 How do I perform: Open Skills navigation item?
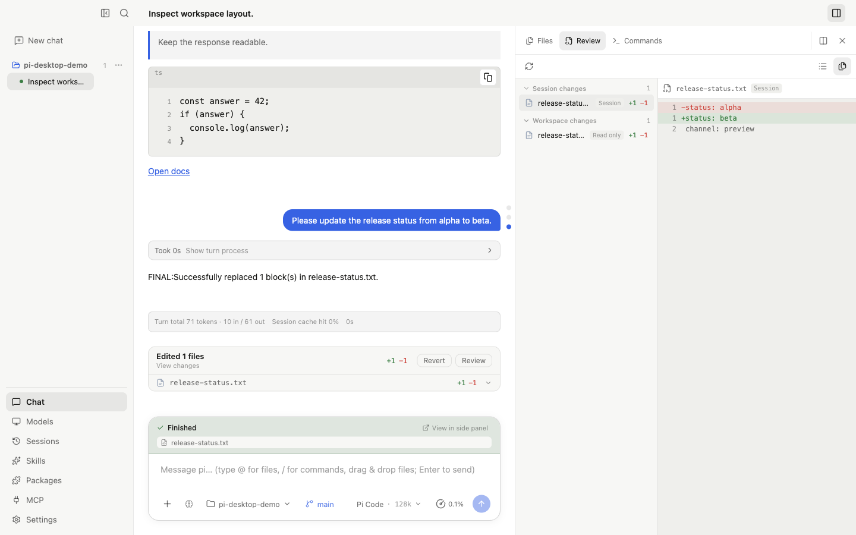tap(67, 461)
